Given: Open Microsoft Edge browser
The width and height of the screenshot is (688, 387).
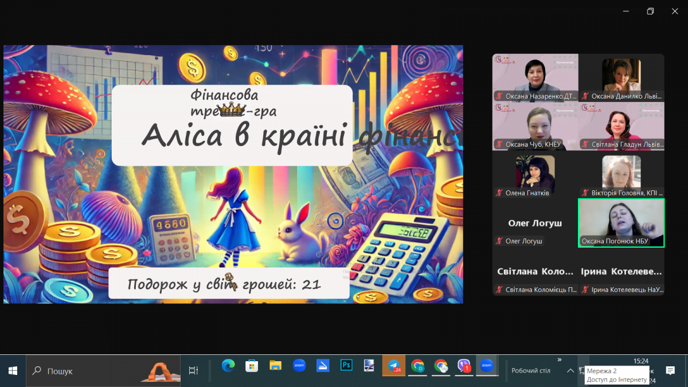Looking at the screenshot, I should tap(228, 366).
